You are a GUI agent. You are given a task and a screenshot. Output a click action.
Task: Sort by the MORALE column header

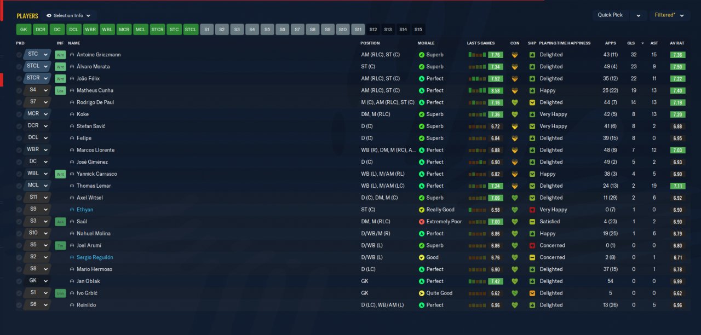coord(427,43)
